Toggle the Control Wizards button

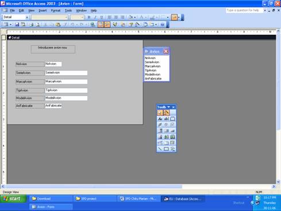click(x=166, y=112)
